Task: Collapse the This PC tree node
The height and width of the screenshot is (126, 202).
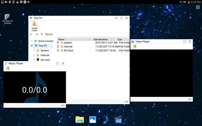Action: point(32,46)
